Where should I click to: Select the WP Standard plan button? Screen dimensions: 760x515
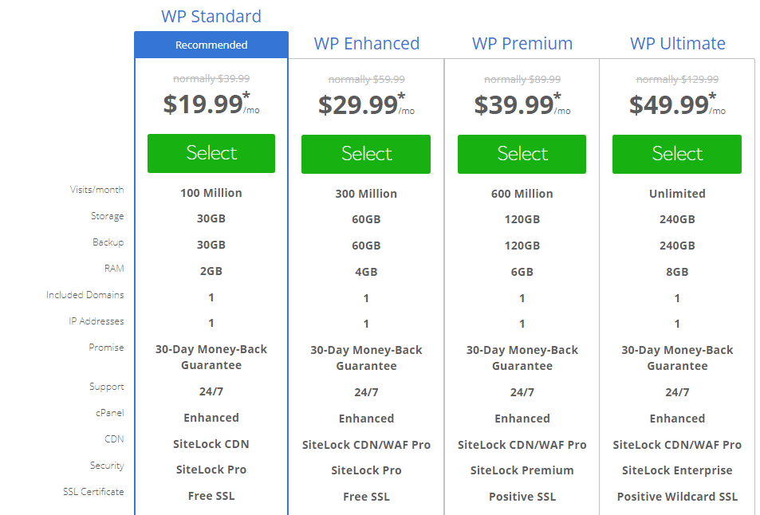click(211, 153)
